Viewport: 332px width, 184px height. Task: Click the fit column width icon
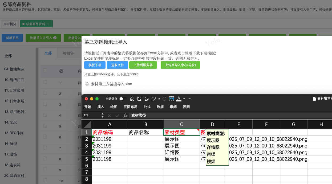click(172, 99)
